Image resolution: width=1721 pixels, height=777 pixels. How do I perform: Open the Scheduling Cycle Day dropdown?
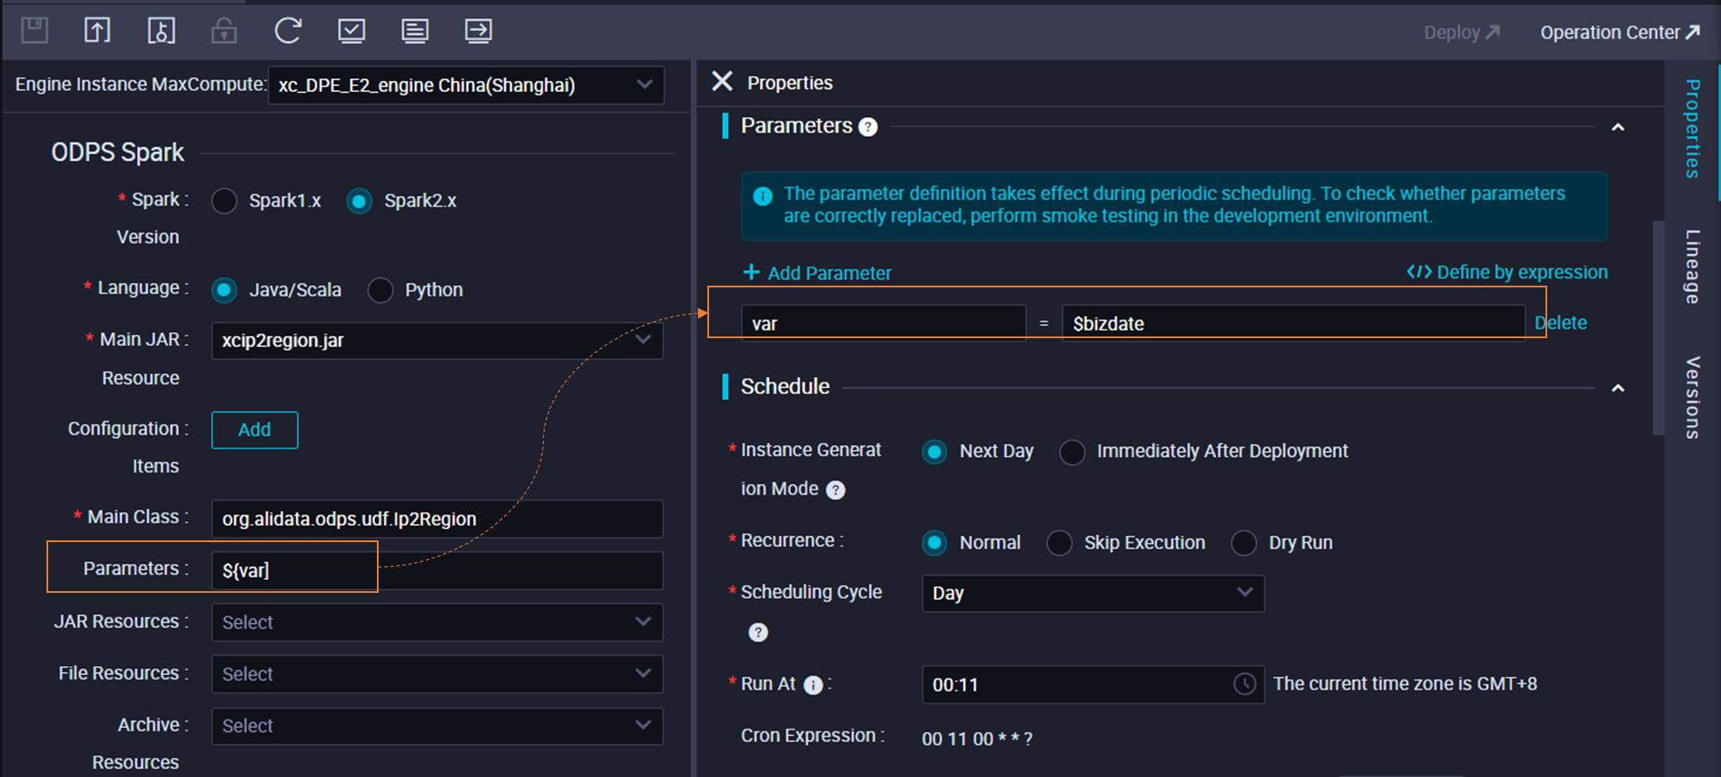pyautogui.click(x=1093, y=594)
